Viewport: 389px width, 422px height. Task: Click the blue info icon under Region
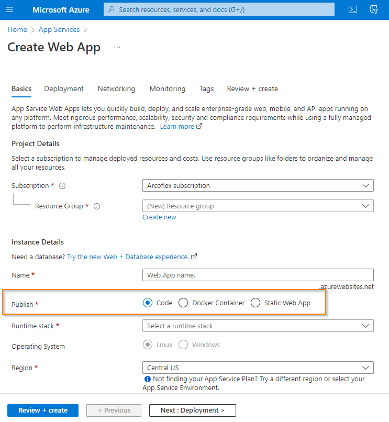(x=148, y=379)
